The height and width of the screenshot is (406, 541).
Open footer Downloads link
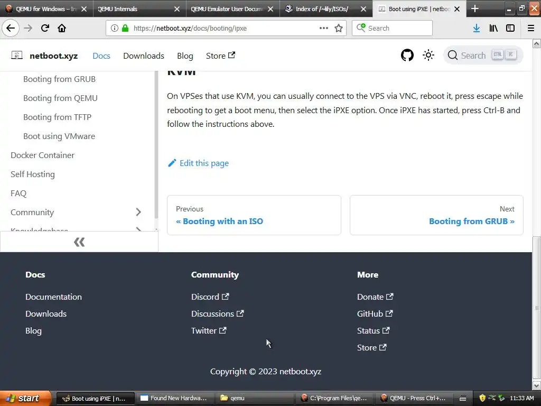tap(46, 313)
